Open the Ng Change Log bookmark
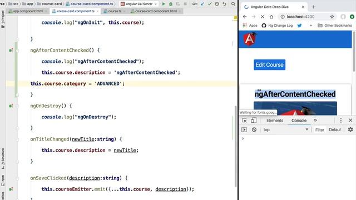The width and height of the screenshot is (356, 200). click(x=277, y=26)
